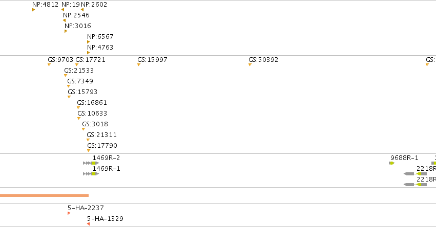Select the 1469R-1 transcript glyph
This screenshot has width=436, height=227.
91,174
